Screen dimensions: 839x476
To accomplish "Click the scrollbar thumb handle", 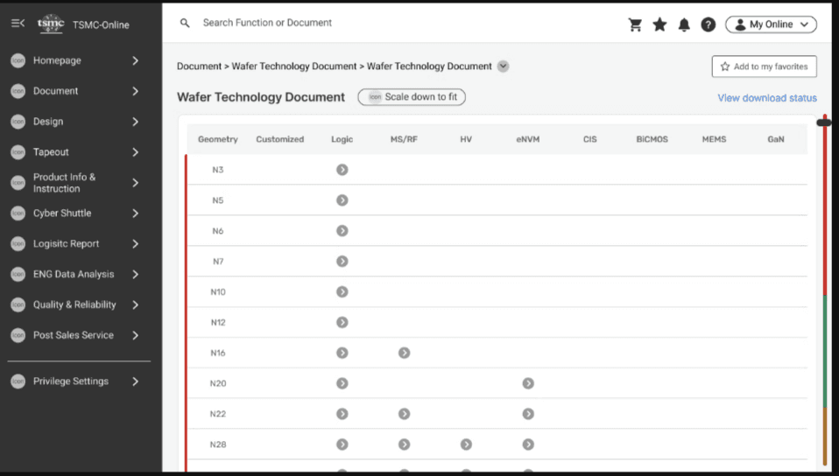I will 824,122.
